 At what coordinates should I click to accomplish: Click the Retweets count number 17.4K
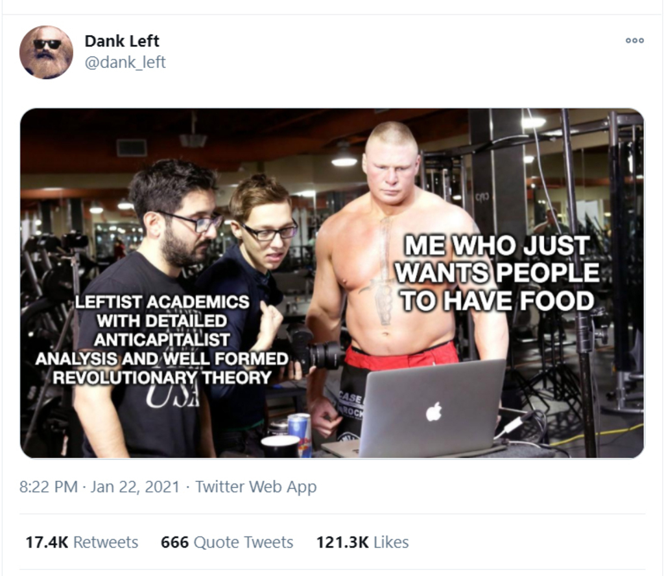click(x=47, y=542)
